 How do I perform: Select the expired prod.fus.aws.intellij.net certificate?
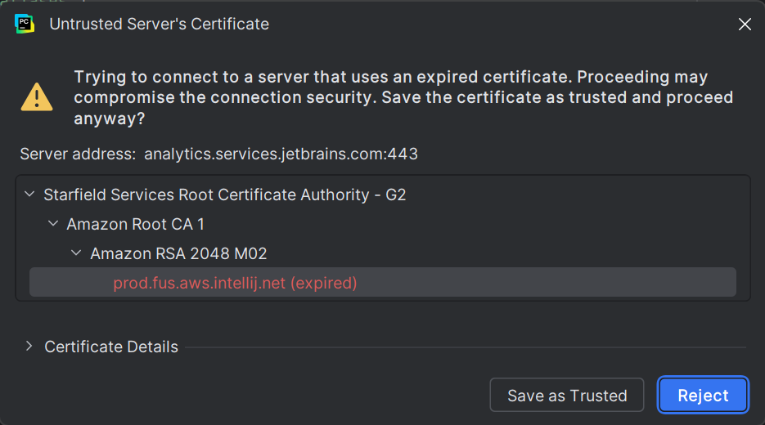click(x=383, y=282)
